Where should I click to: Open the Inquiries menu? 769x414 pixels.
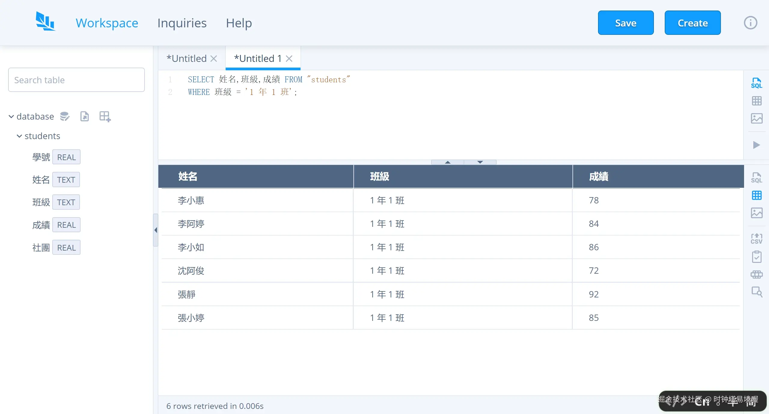[182, 23]
